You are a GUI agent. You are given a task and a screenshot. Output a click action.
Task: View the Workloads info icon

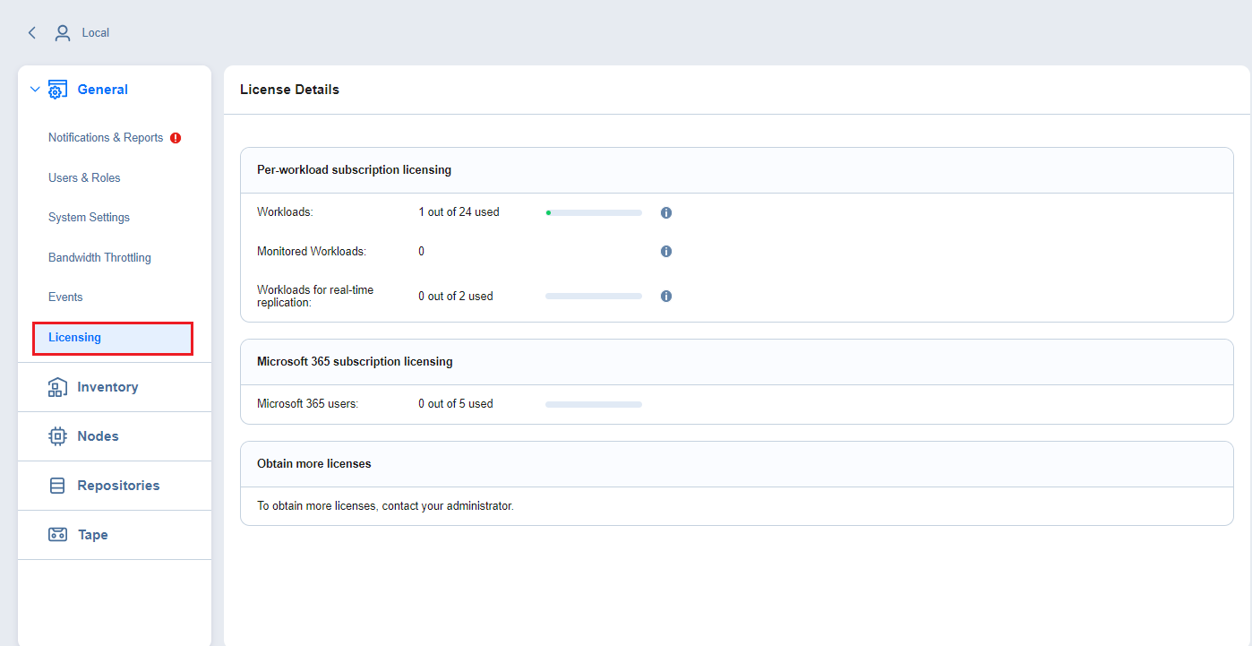[x=665, y=212]
